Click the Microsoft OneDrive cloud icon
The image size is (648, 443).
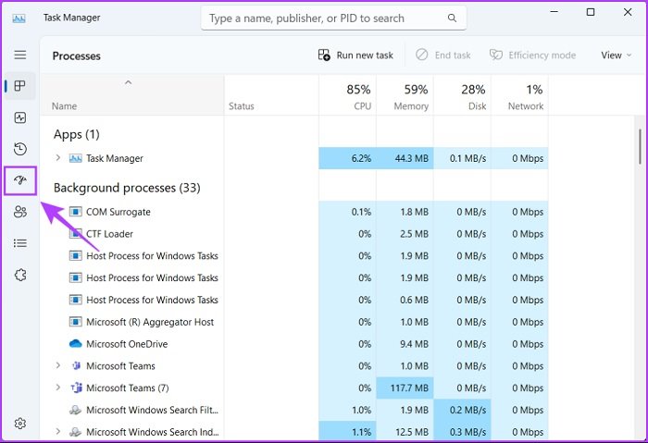pyautogui.click(x=75, y=343)
